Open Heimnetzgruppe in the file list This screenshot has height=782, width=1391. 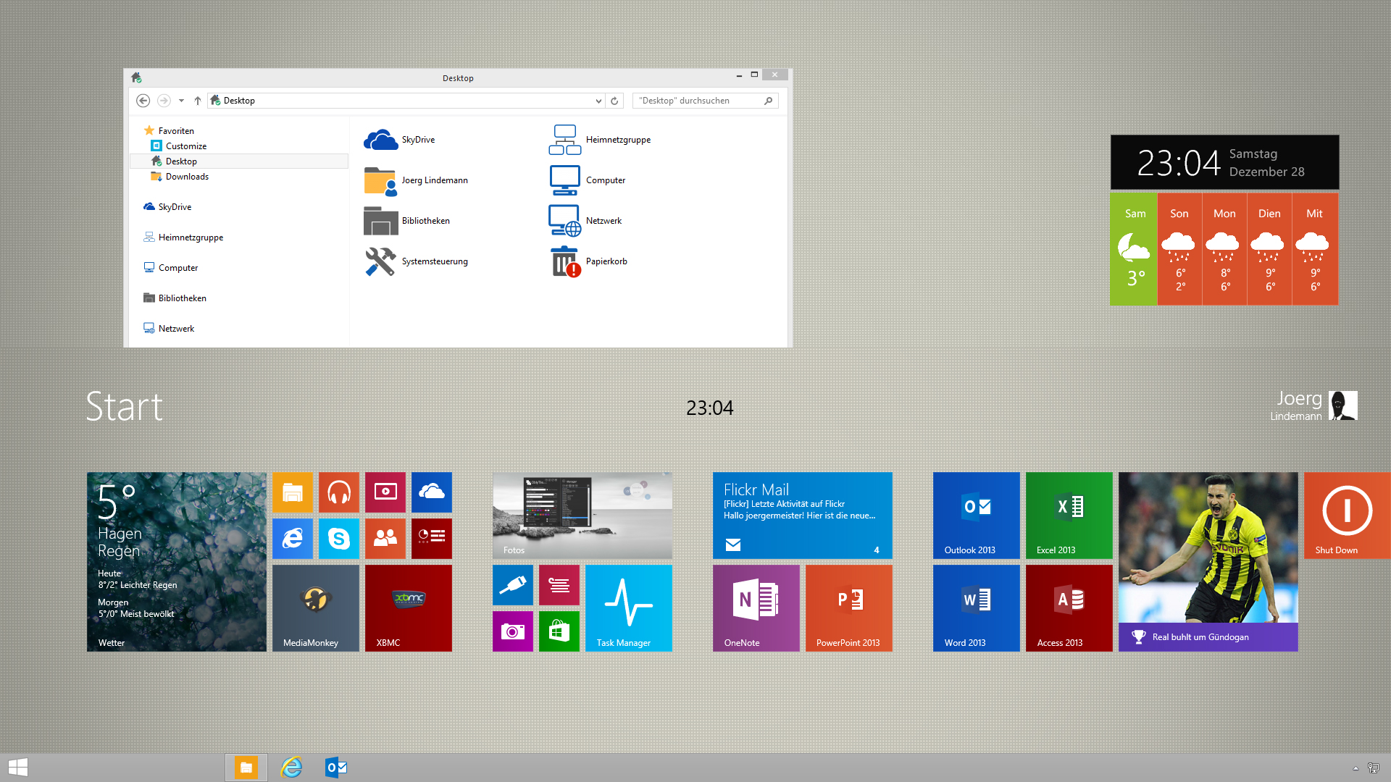(x=599, y=140)
